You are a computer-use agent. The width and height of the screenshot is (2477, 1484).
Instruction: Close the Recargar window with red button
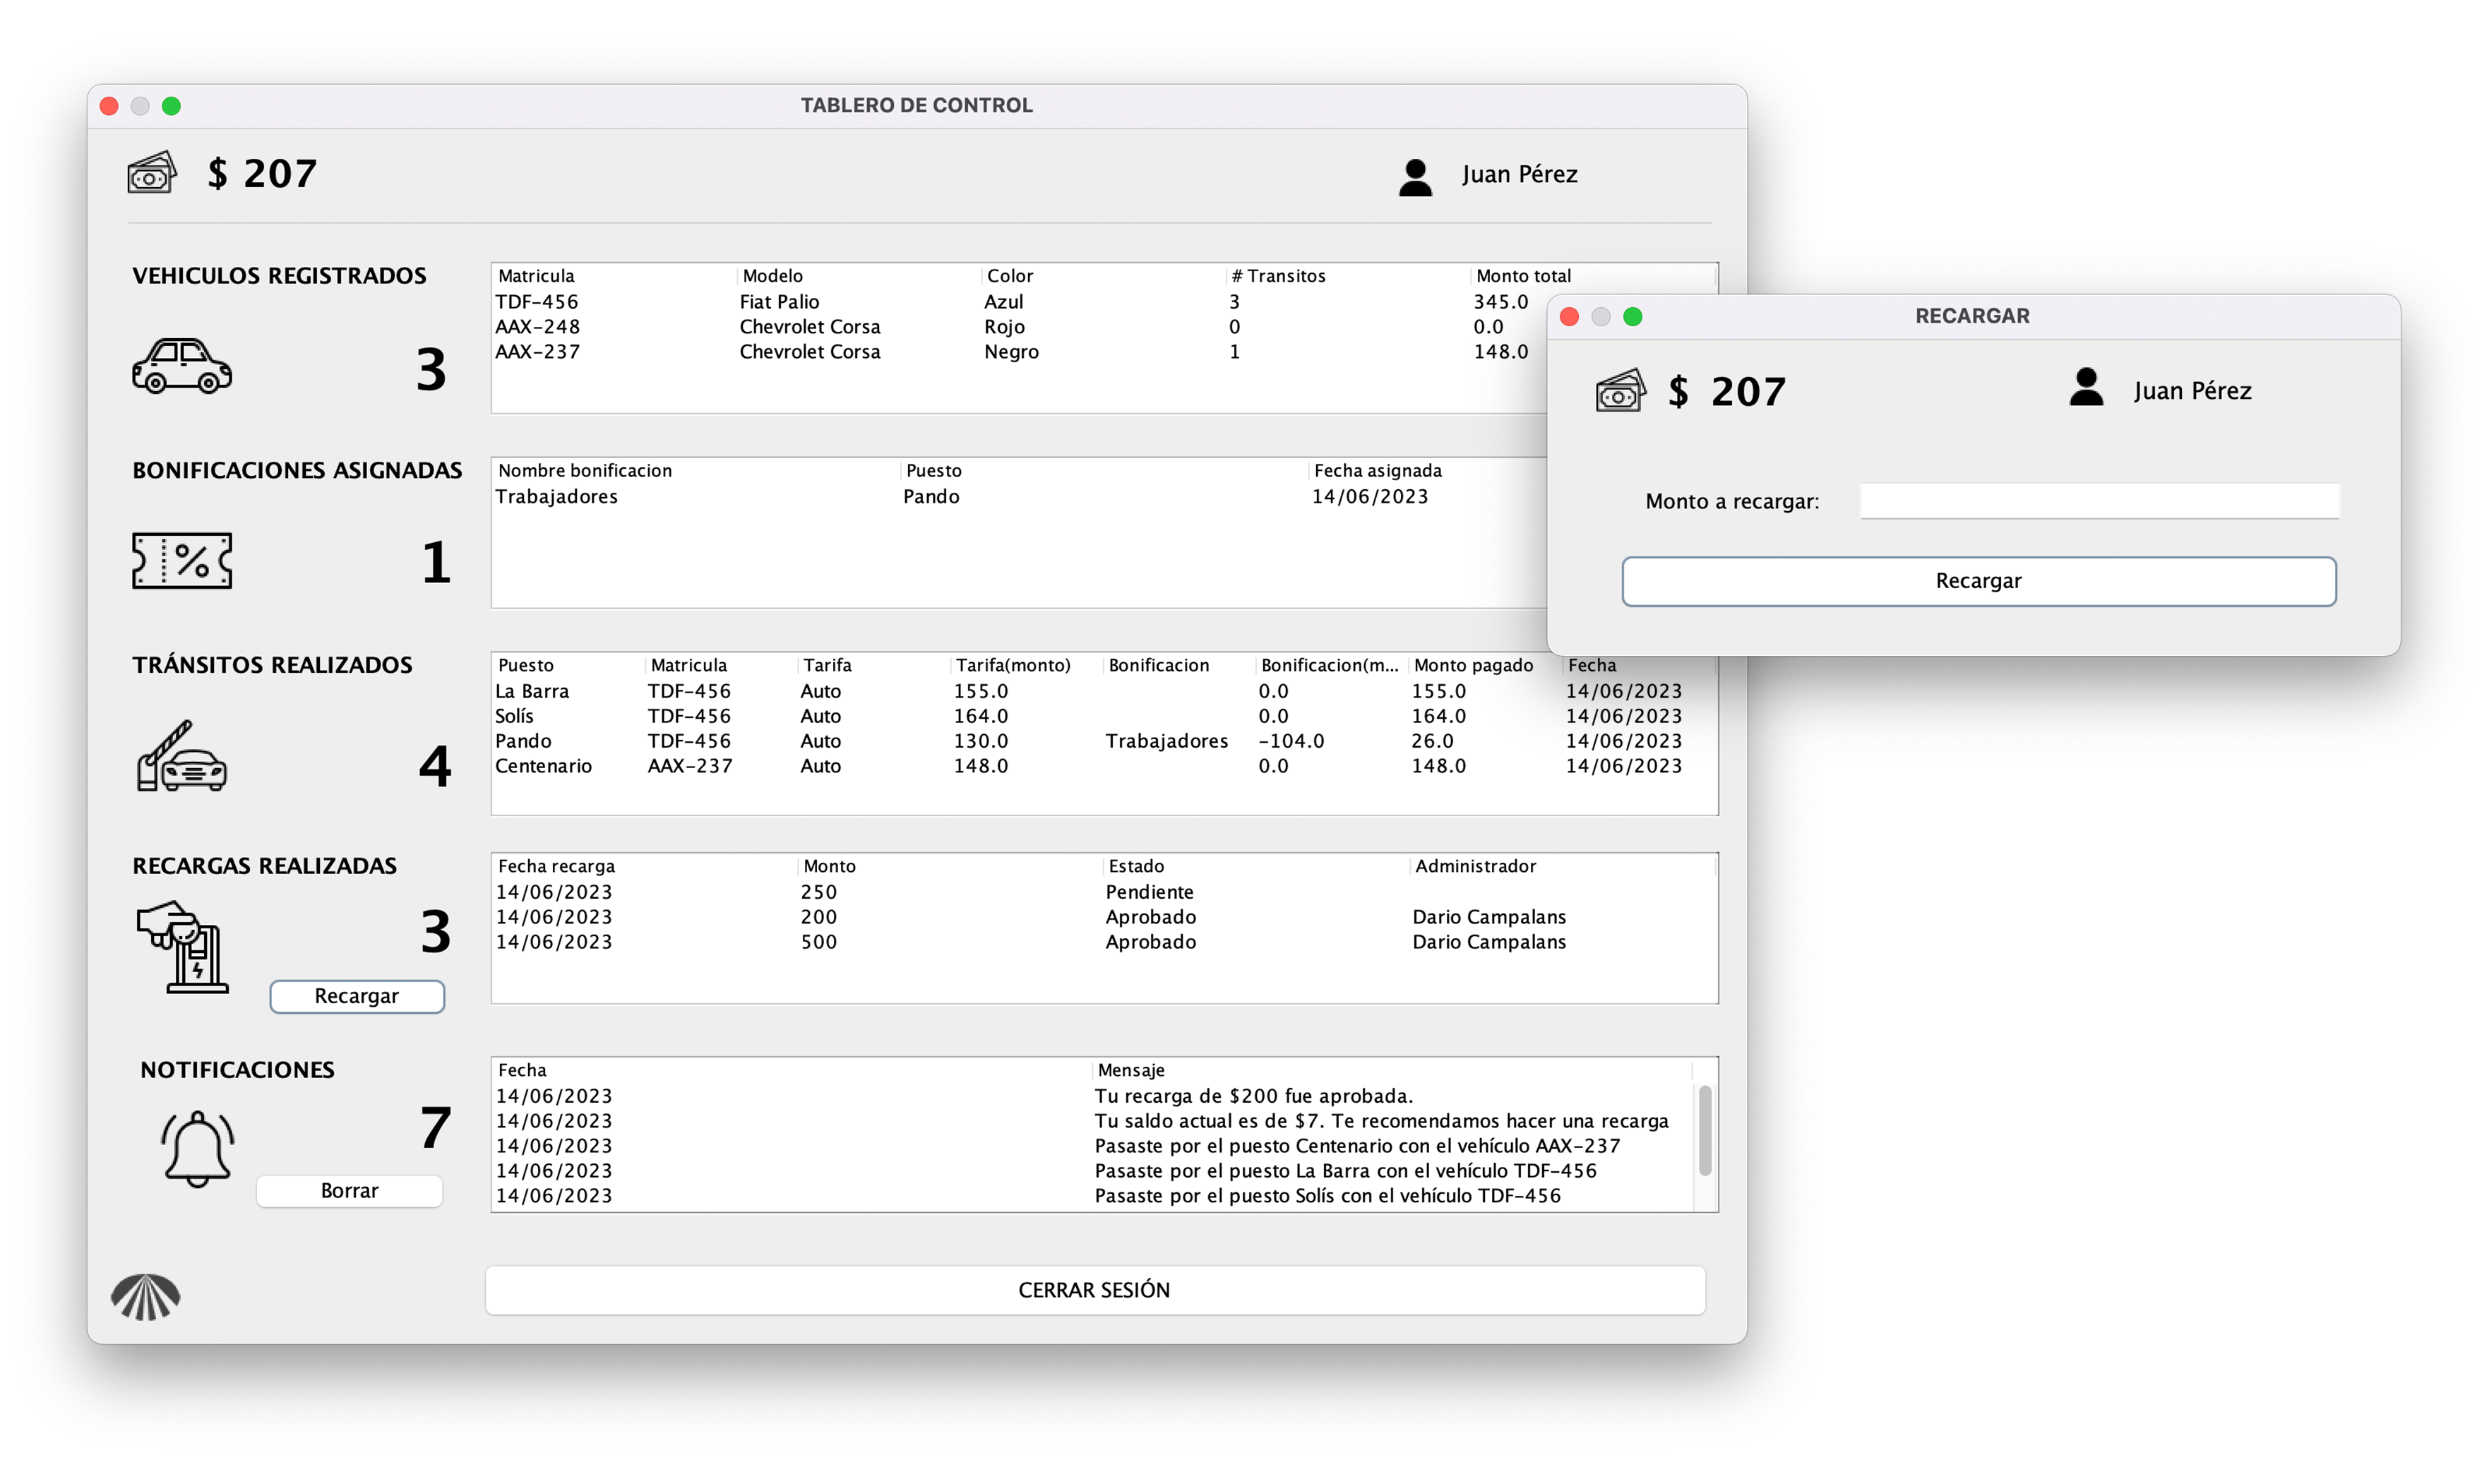point(1569,316)
